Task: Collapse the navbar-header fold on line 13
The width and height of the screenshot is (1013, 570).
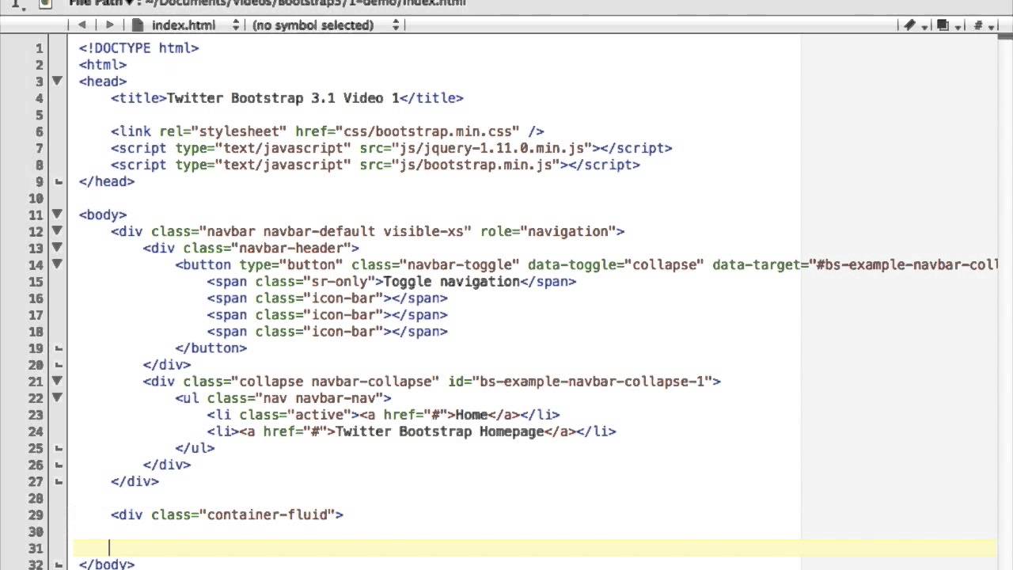Action: (57, 247)
